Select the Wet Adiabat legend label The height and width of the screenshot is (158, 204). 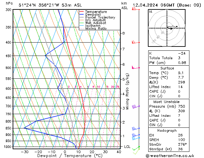click(96, 23)
